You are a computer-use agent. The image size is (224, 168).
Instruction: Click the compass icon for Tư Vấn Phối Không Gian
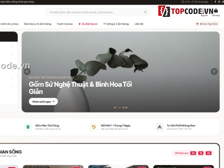click(x=159, y=127)
